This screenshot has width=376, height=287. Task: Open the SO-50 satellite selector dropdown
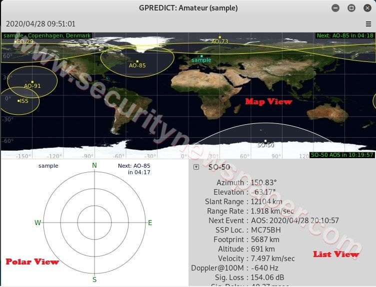196,167
